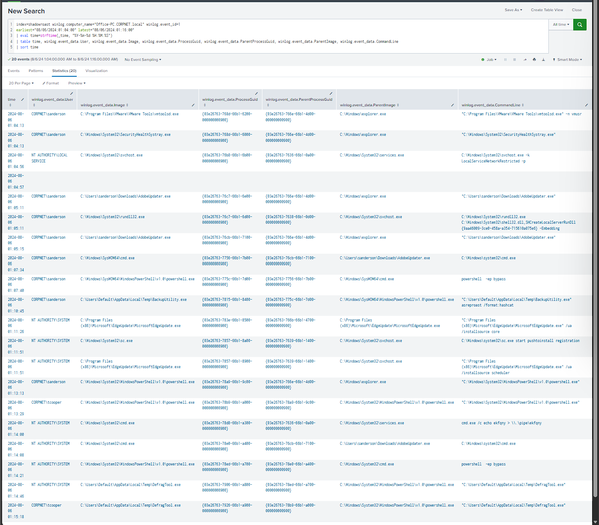Click the SysWOW64 cmd.exe image at 01:07:34
Viewport: 599px width, 525px height.
pyautogui.click(x=107, y=258)
